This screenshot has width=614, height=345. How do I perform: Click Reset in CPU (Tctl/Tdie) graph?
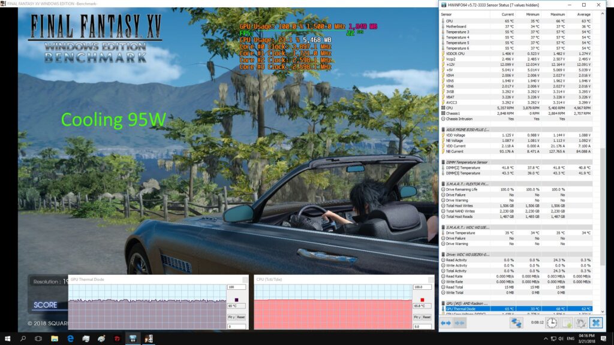pyautogui.click(x=426, y=317)
